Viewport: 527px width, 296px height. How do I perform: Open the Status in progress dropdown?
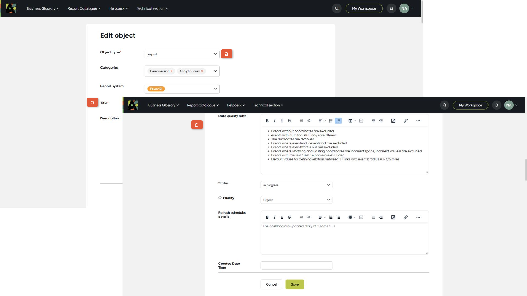[x=296, y=185]
